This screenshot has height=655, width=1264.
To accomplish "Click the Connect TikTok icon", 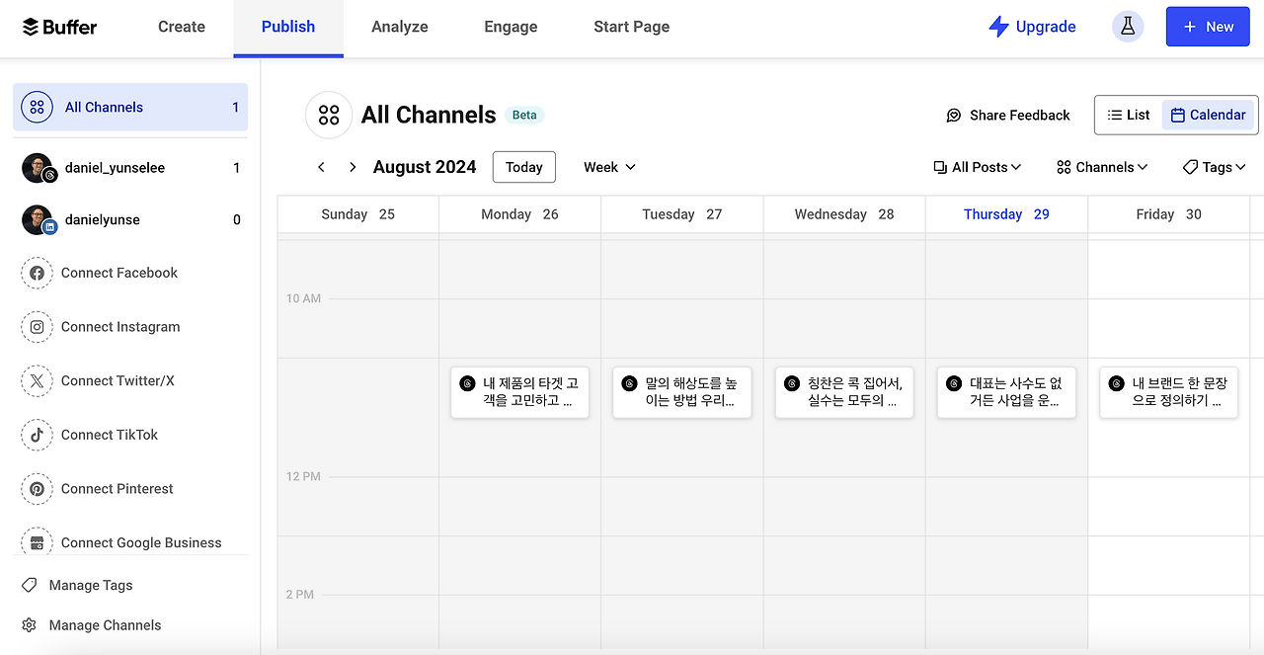I will point(37,435).
